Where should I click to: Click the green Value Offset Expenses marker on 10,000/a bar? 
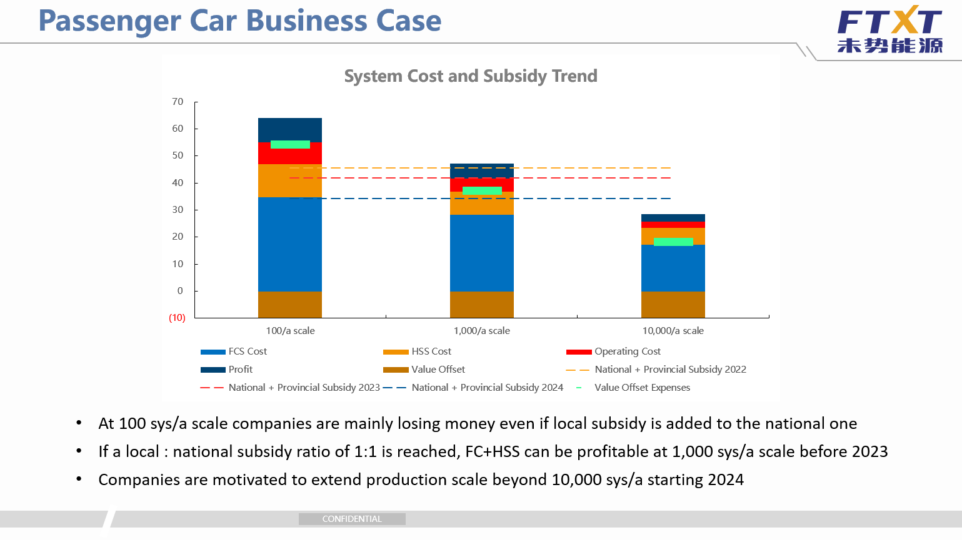(x=673, y=242)
